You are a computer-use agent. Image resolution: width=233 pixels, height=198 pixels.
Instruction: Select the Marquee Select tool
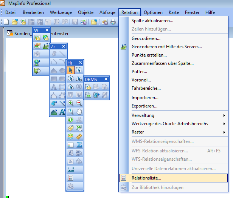[79, 70]
